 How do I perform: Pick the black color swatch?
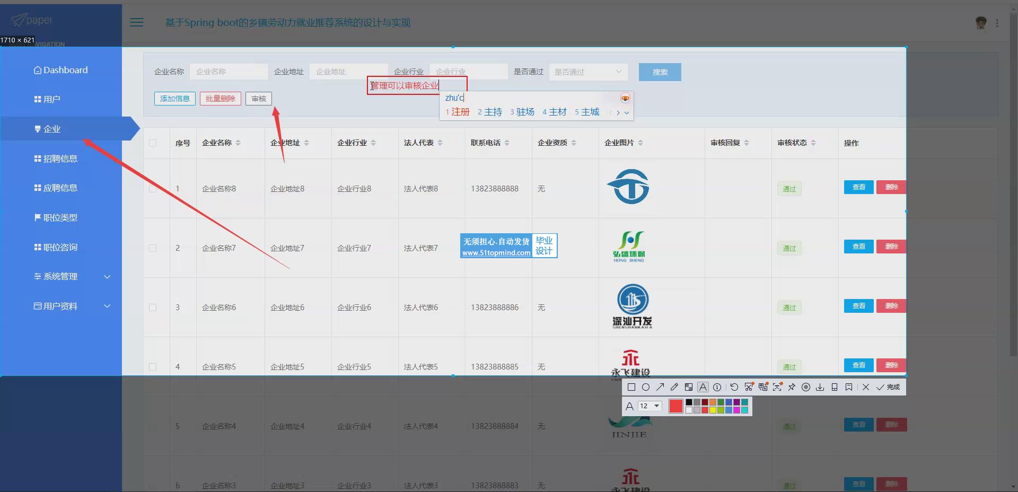(689, 402)
